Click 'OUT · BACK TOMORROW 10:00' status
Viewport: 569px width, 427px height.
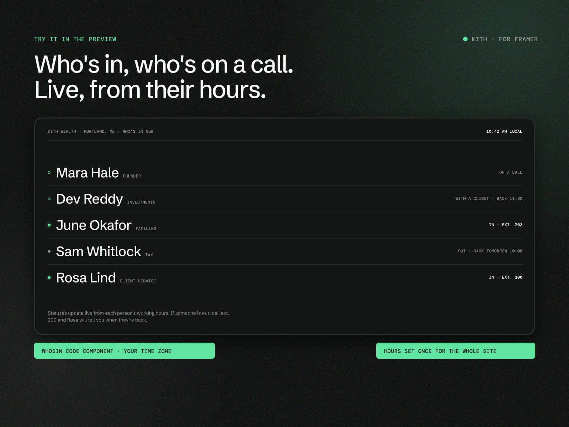click(x=490, y=251)
